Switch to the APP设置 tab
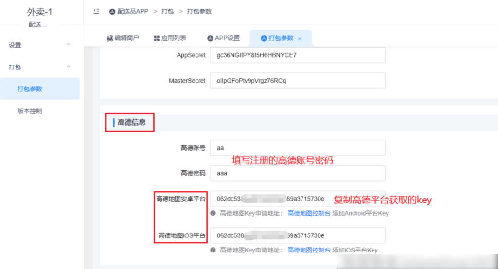 coord(227,38)
